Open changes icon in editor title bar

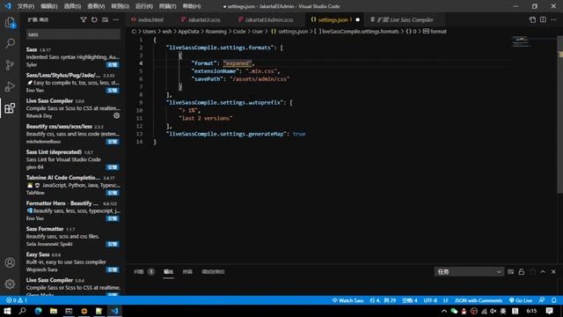pyautogui.click(x=532, y=19)
